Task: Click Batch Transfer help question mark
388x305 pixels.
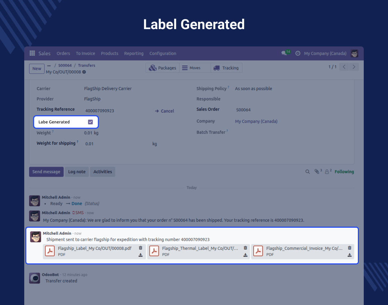Action: tap(227, 130)
